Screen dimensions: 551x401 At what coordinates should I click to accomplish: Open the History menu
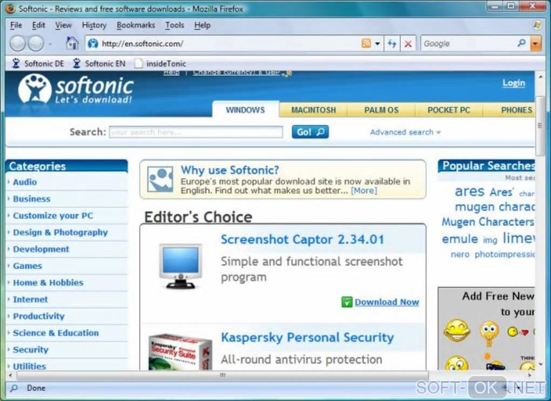94,25
